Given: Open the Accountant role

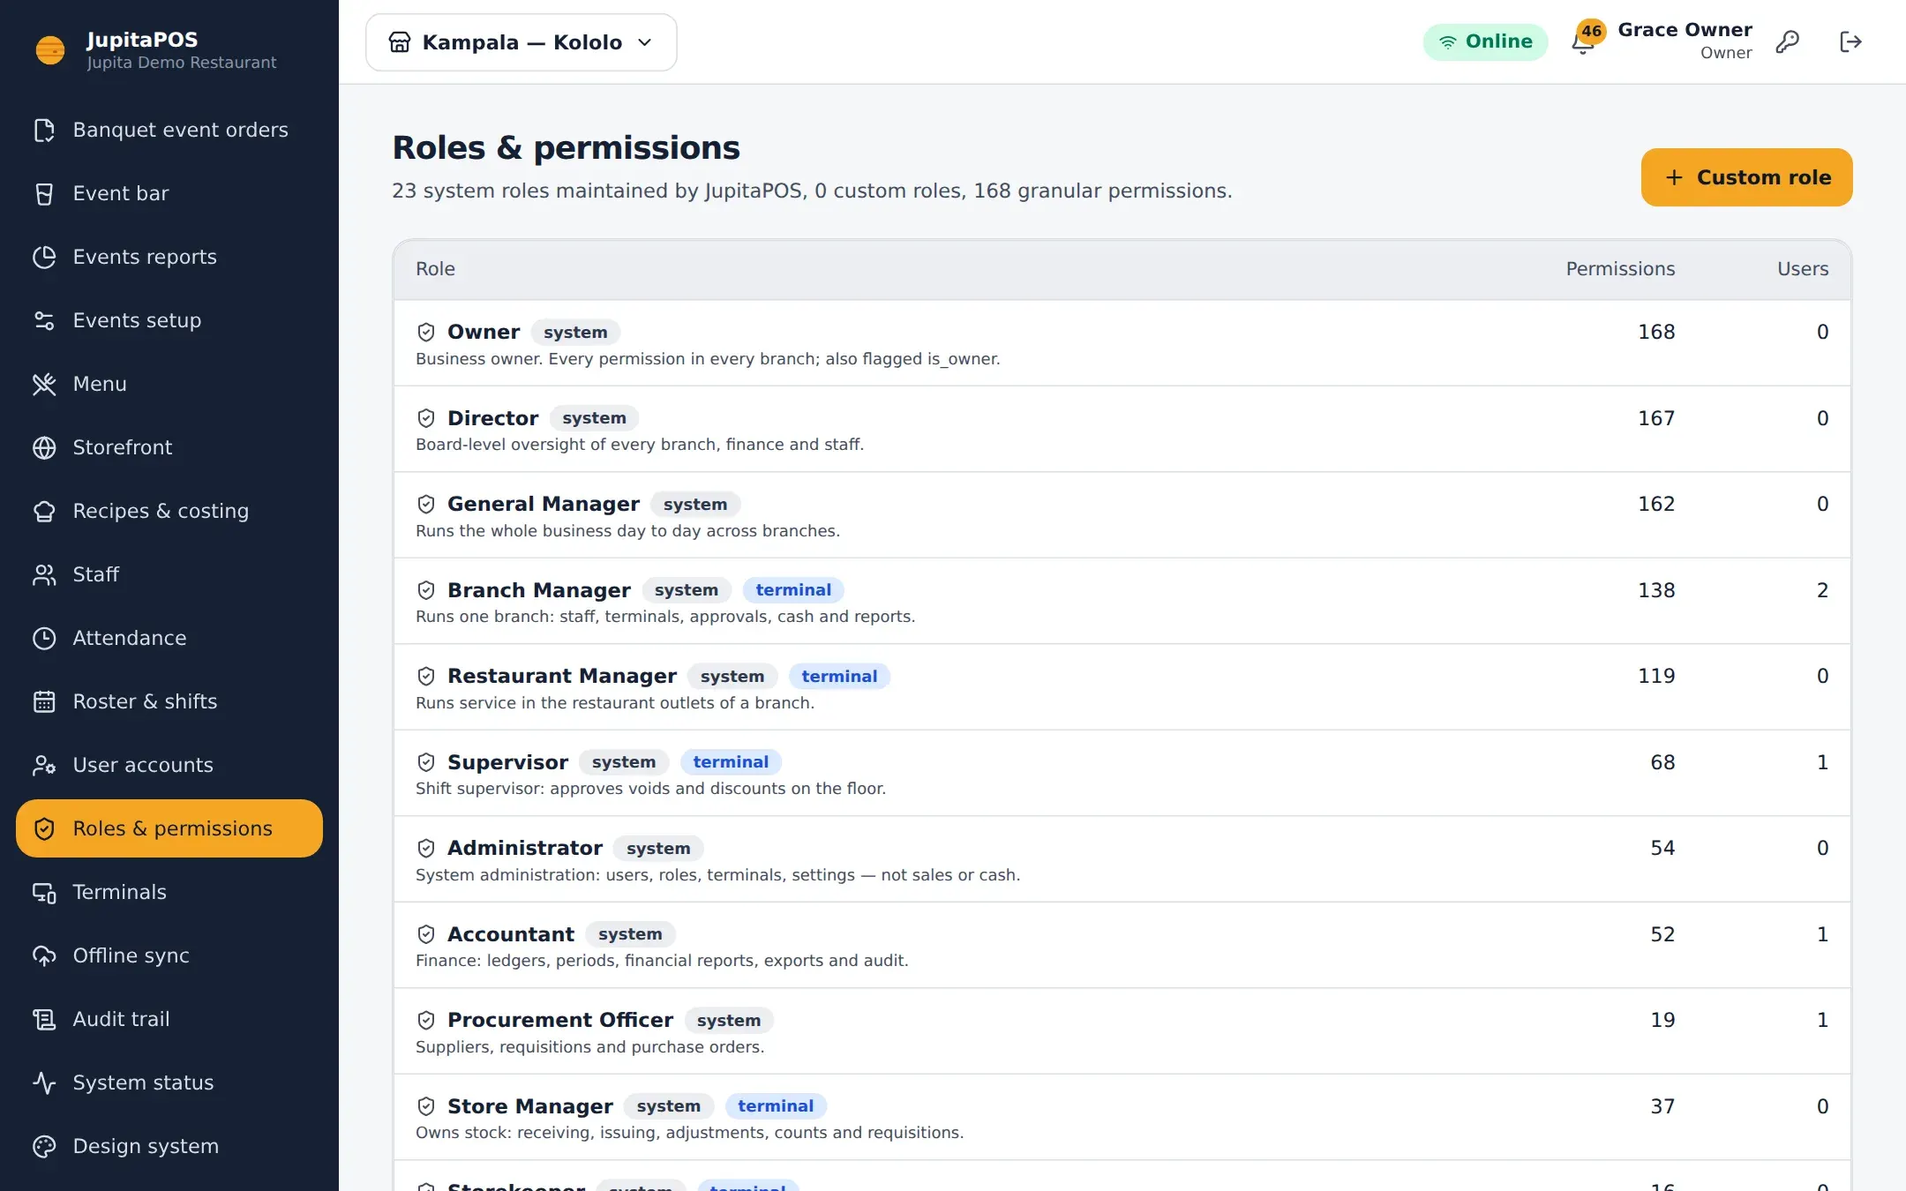Looking at the screenshot, I should click(1122, 945).
